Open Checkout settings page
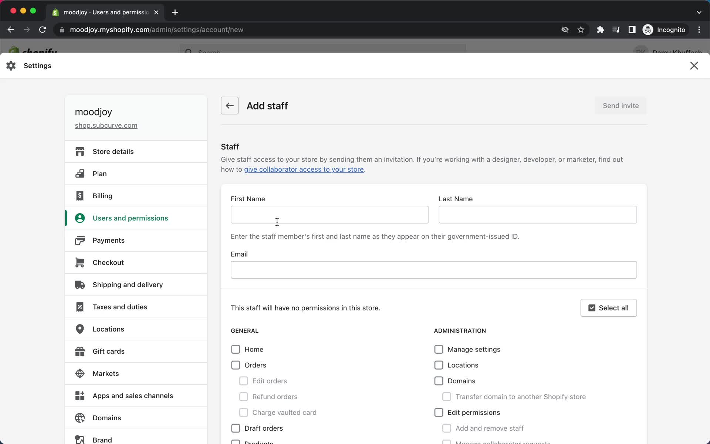This screenshot has height=444, width=710. coord(136,262)
